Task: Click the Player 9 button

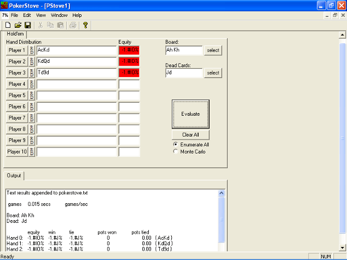Action: (x=17, y=140)
